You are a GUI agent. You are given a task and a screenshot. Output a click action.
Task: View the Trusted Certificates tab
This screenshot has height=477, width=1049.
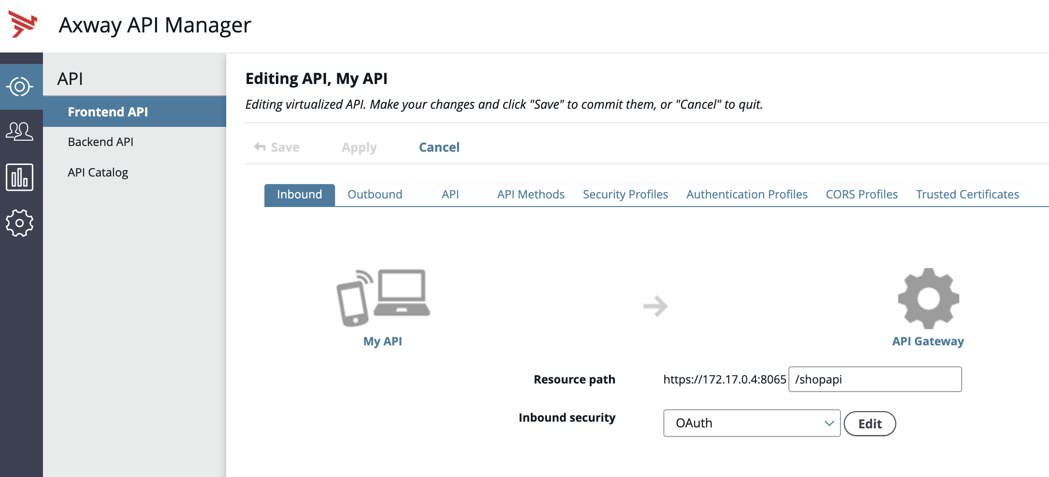pyautogui.click(x=967, y=195)
